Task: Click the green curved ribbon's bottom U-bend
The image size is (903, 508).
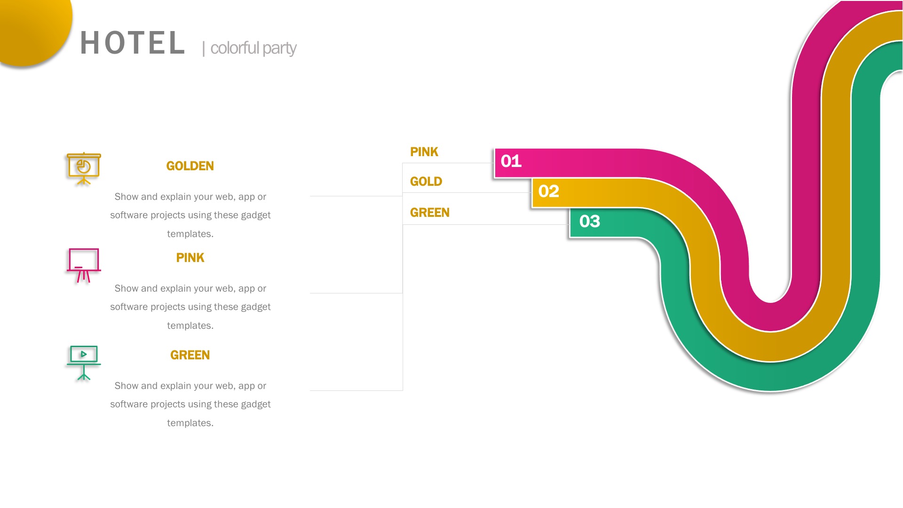Action: (770, 376)
